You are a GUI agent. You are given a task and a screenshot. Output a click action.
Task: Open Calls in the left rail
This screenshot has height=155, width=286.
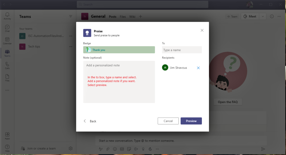[x=7, y=66]
